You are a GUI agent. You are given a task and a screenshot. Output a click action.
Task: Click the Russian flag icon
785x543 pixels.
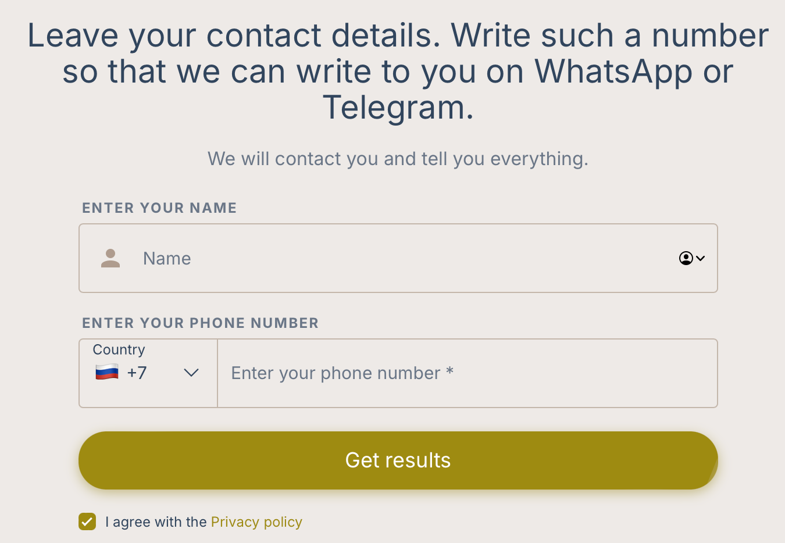[x=107, y=372]
